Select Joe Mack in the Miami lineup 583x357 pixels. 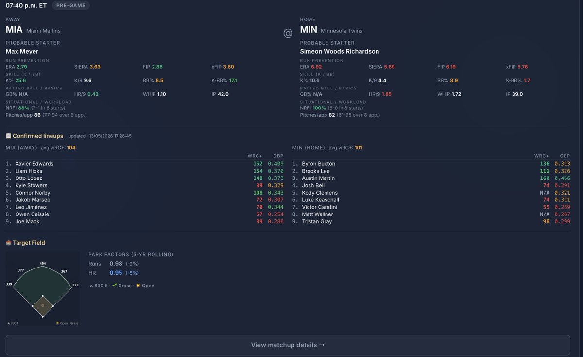tap(27, 221)
